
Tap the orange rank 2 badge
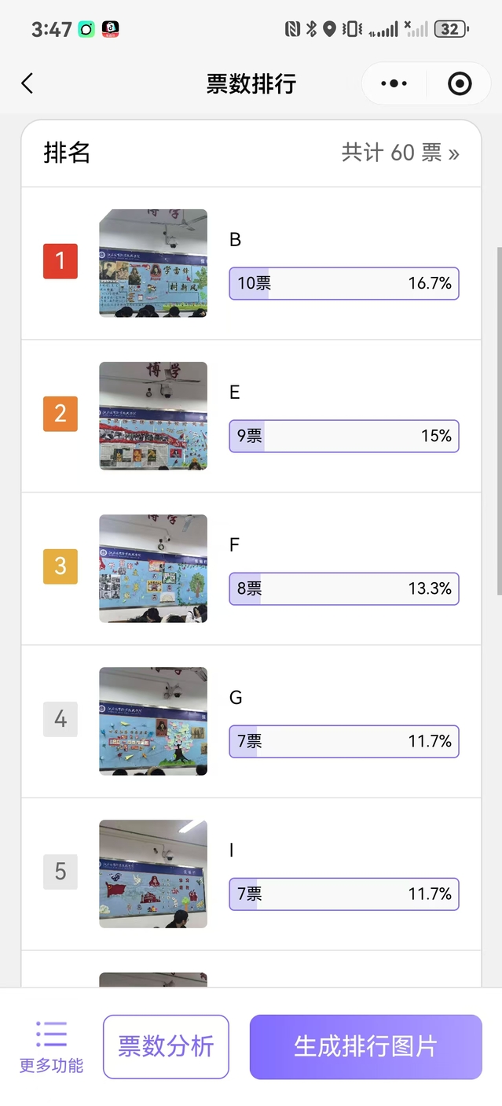click(x=60, y=414)
